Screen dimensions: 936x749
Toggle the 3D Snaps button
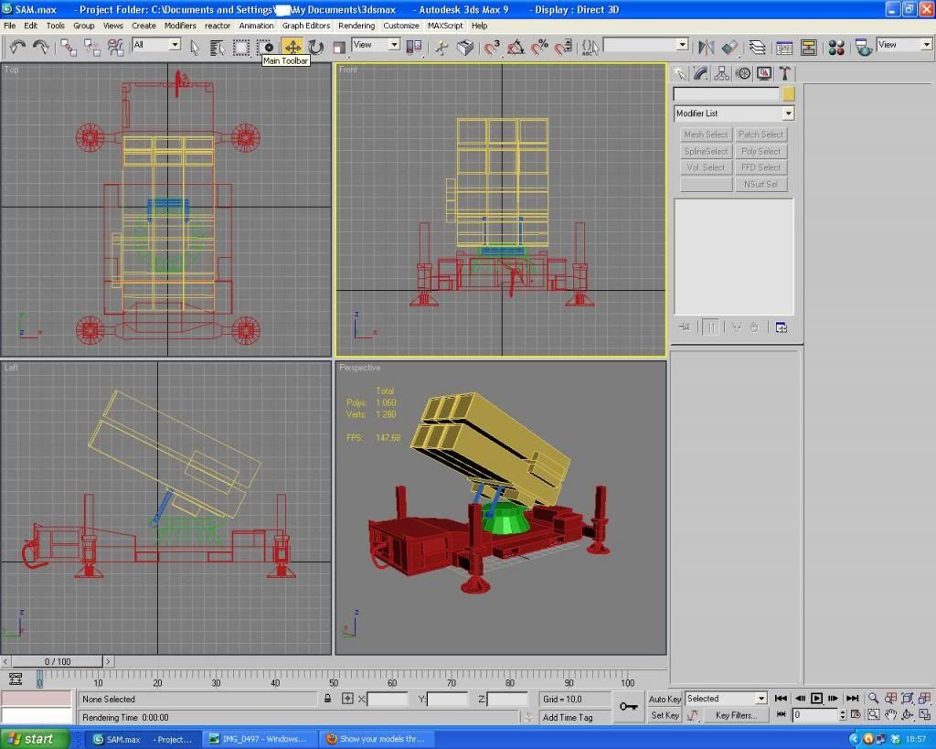(493, 47)
